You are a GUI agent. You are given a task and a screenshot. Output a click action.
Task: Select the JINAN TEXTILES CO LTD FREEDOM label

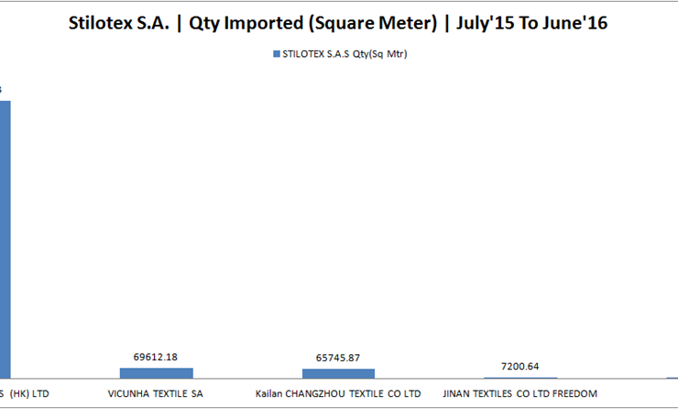pyautogui.click(x=519, y=393)
